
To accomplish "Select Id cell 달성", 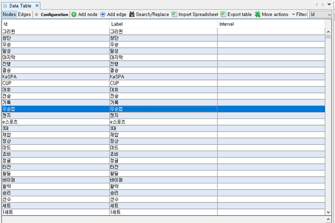I will (55, 51).
